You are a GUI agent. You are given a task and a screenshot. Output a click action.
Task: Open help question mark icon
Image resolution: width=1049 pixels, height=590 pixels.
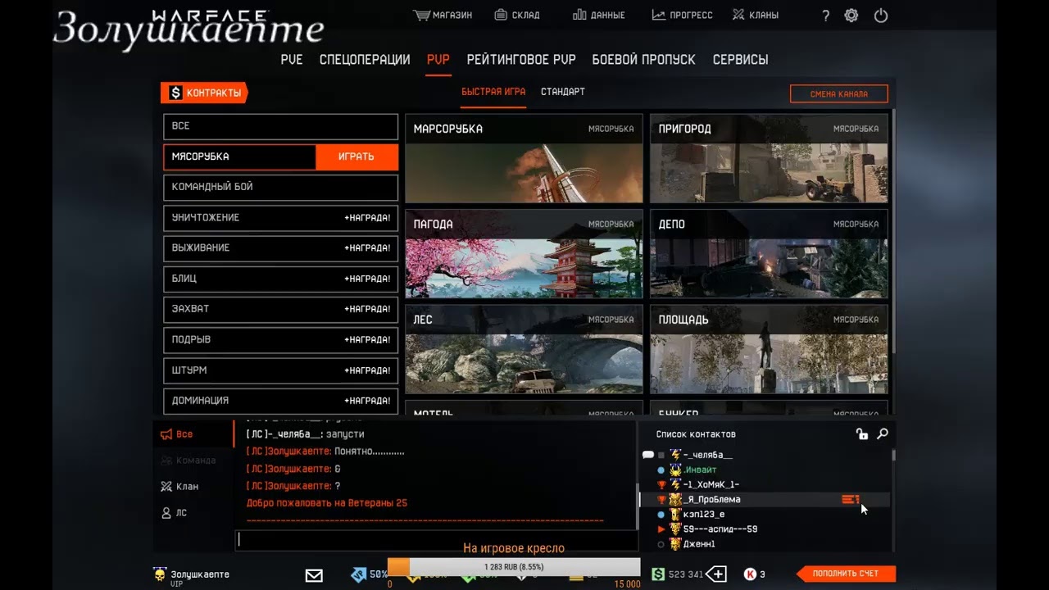click(825, 16)
